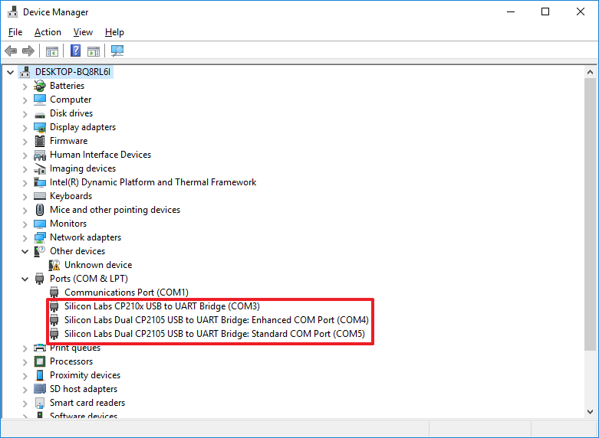Collapse the Ports (COM & LPT) arrow

pos(25,279)
